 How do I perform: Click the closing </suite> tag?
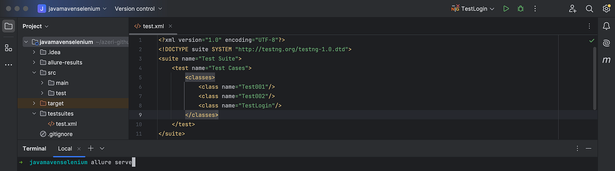pos(172,134)
